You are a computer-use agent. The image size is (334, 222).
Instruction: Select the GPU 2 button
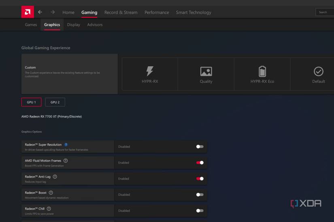click(55, 102)
